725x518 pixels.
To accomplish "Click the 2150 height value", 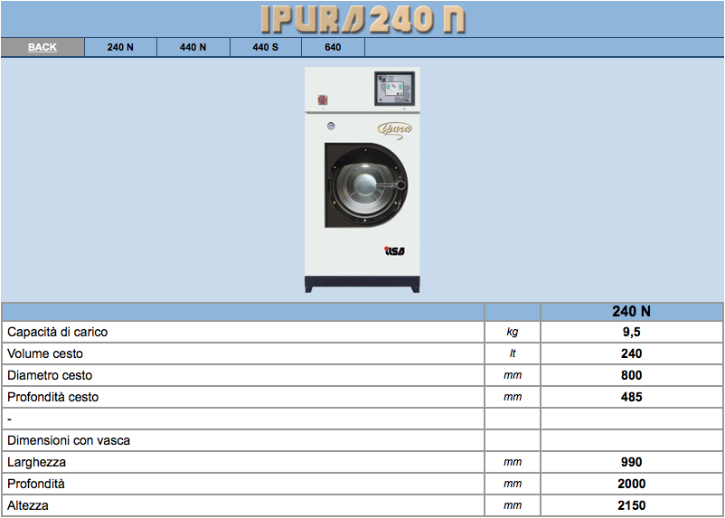I will (x=631, y=505).
